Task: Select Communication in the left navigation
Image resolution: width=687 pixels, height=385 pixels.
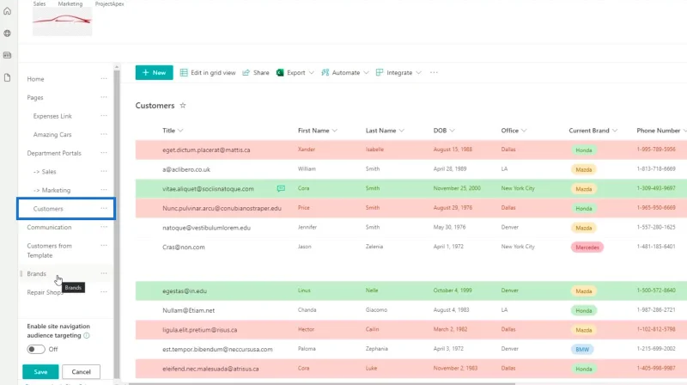Action: [49, 227]
